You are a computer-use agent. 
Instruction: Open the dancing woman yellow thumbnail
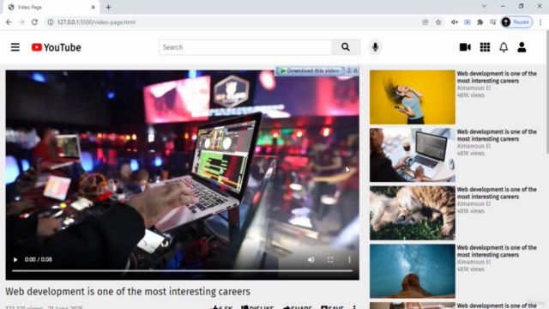point(413,97)
